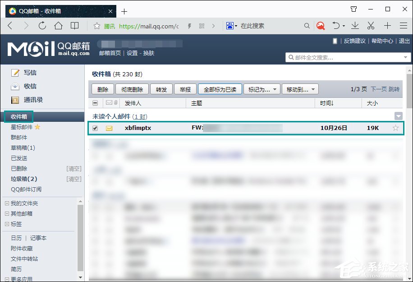The width and height of the screenshot is (413, 282).
Task: Open the 标记为 (Mark as) dropdown
Action: [261, 89]
